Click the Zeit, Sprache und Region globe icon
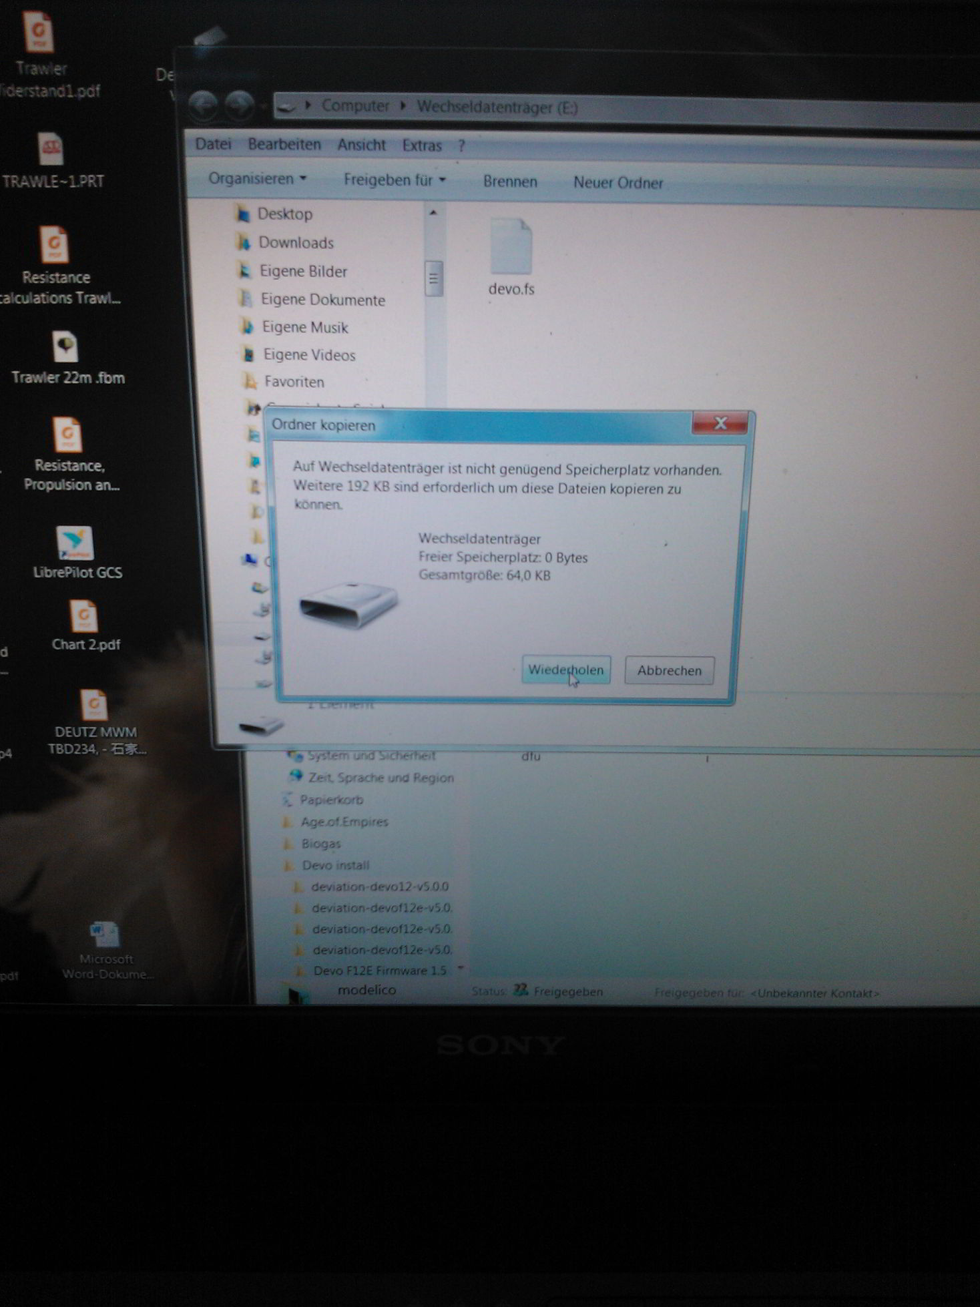 click(x=295, y=776)
